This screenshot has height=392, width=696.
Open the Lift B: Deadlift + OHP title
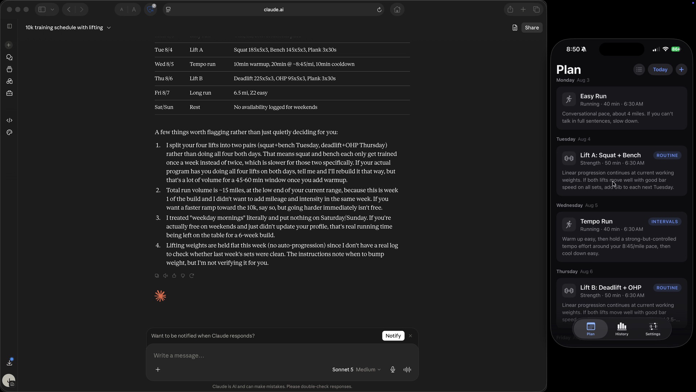coord(611,287)
